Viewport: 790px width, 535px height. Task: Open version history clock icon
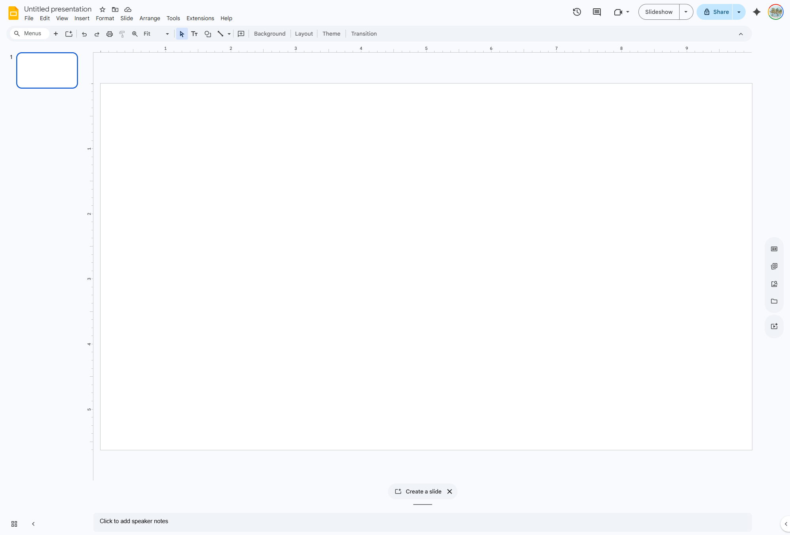[577, 12]
